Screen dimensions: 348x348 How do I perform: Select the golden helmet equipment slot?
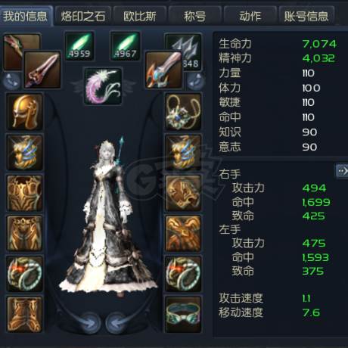pos(24,111)
